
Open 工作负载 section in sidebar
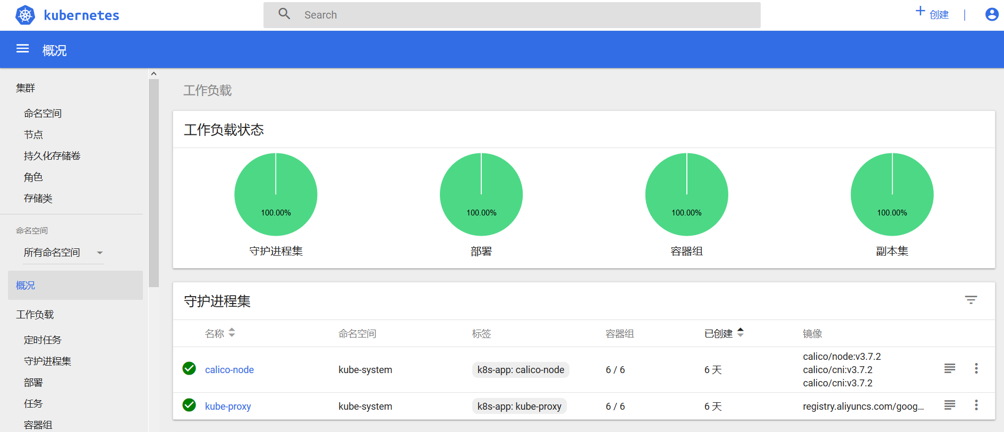(35, 315)
